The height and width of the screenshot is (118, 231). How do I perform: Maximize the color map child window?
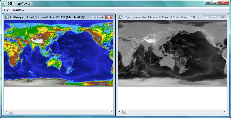click(x=101, y=17)
